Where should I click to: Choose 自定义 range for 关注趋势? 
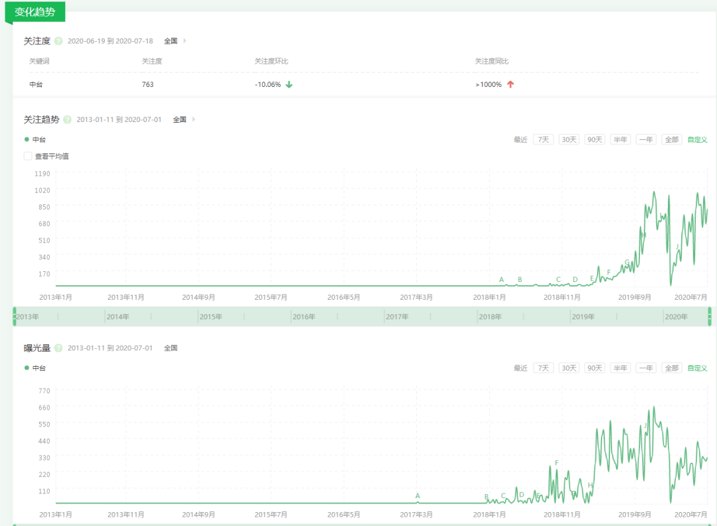(x=697, y=140)
